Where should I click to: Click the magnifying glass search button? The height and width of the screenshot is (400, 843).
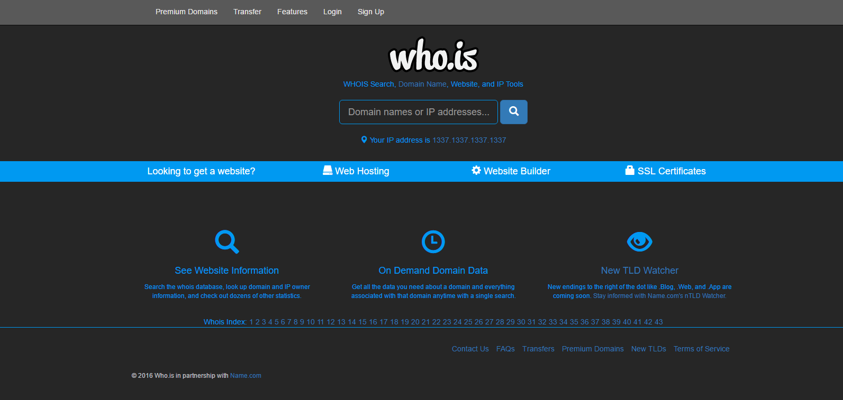pyautogui.click(x=513, y=112)
